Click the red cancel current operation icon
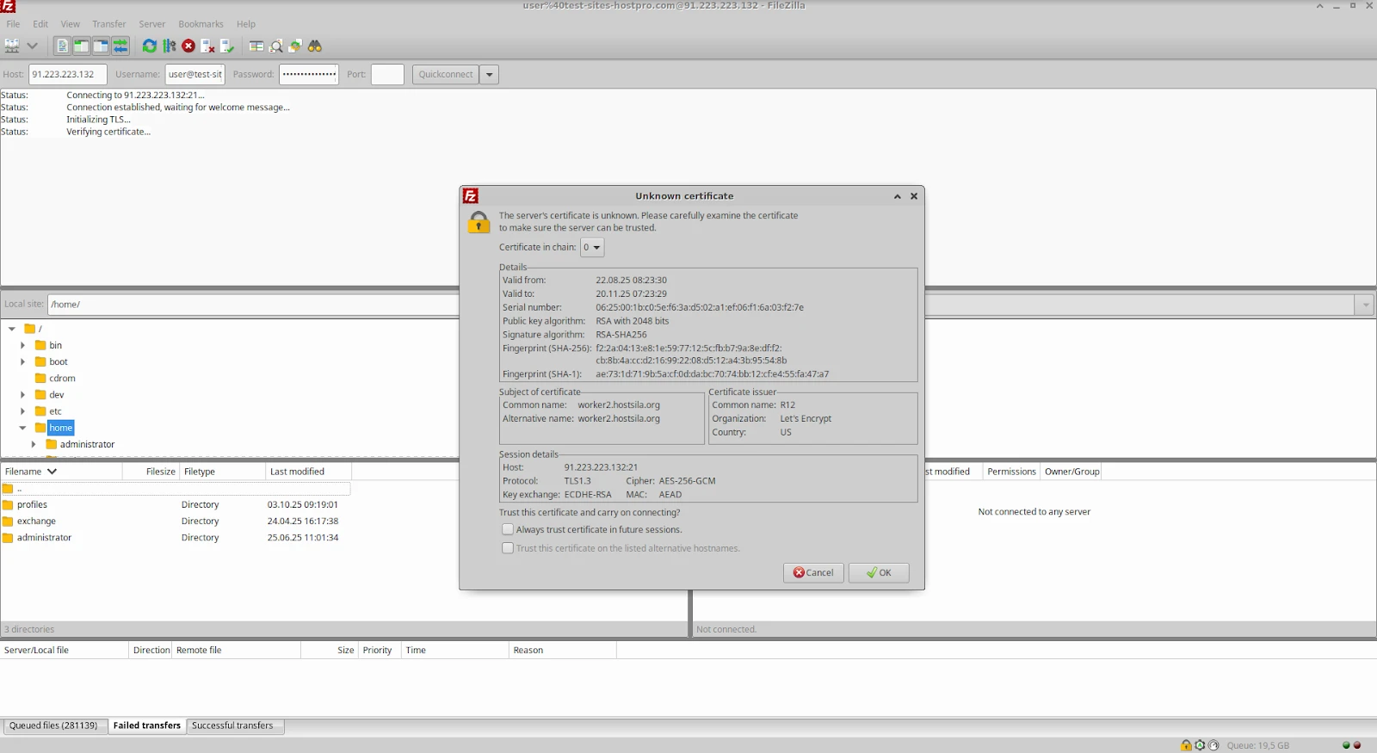Viewport: 1377px width, 753px height. 188,46
